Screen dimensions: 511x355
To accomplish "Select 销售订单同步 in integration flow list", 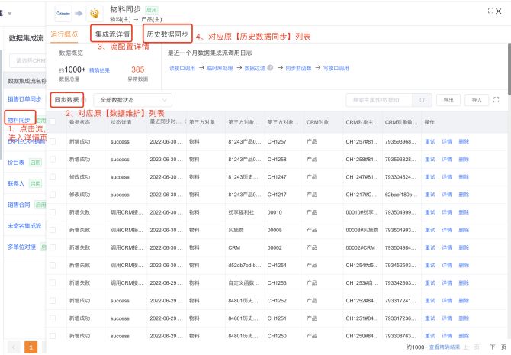I will point(24,99).
